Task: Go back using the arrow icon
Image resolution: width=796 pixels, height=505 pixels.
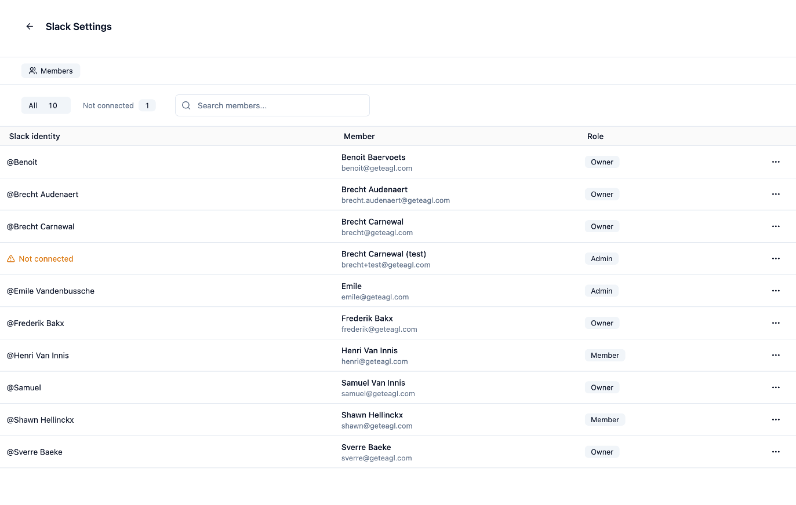Action: tap(30, 27)
